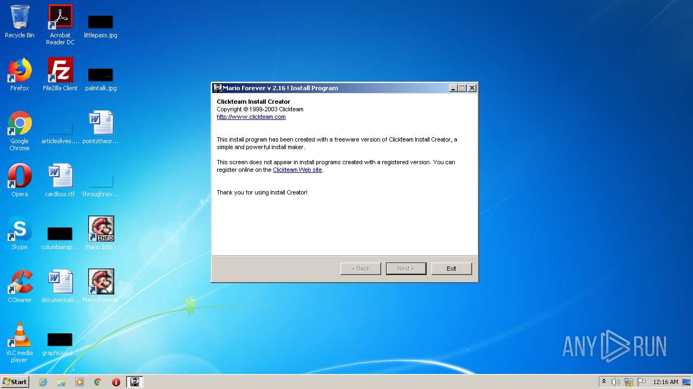This screenshot has width=693, height=389.
Task: Follow the http://www.clickteam.com link
Action: [251, 117]
